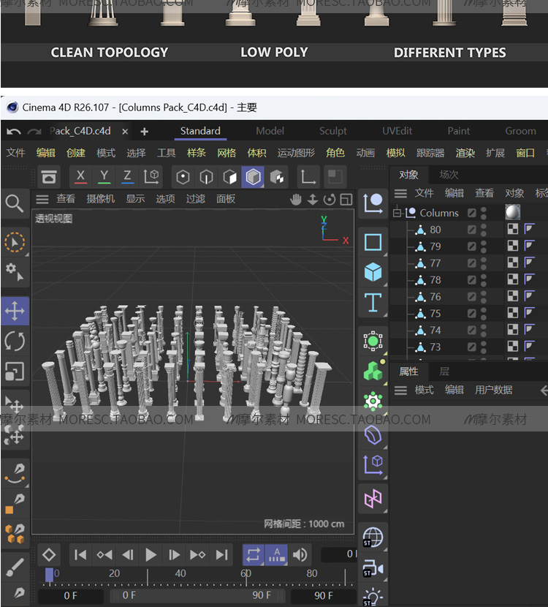The height and width of the screenshot is (607, 548).
Task: Toggle visibility dots for Columns object
Action: point(484,213)
